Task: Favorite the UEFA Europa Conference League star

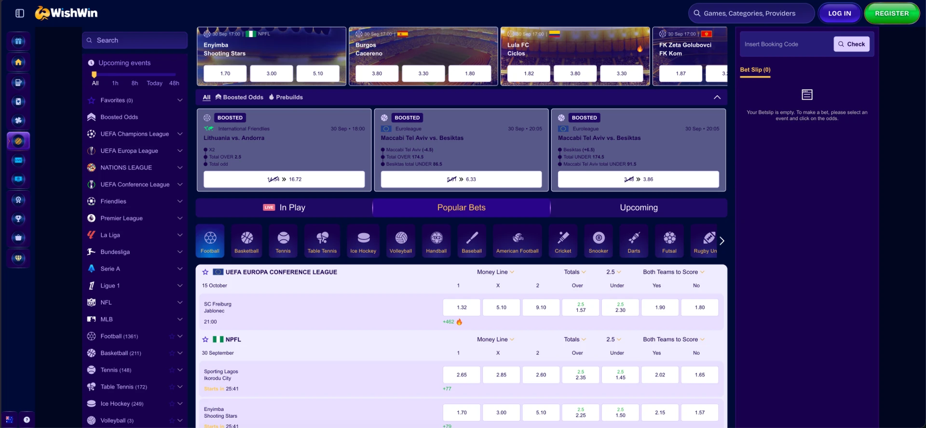Action: click(205, 272)
